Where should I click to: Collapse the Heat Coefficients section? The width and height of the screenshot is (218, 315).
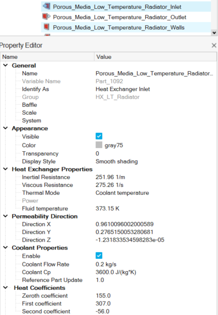[x=6, y=288]
